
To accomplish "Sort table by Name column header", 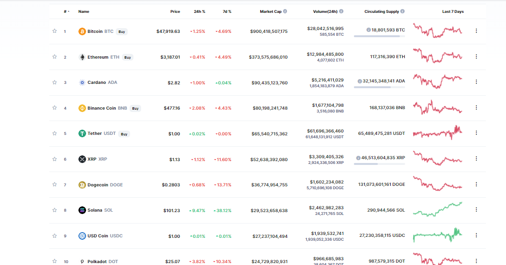I will pos(84,11).
